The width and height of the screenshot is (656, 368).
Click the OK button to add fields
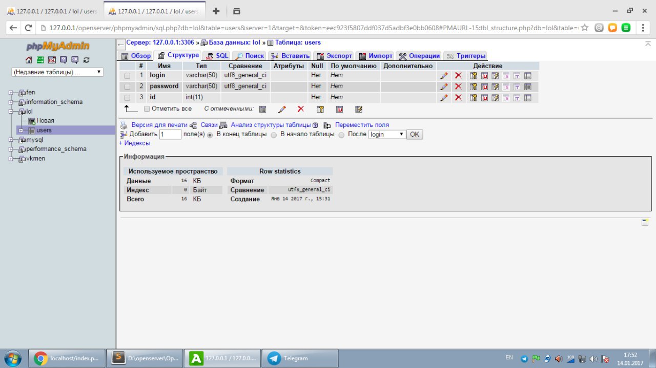coord(415,135)
